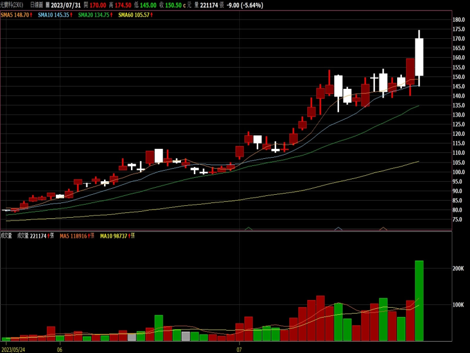Screen dimensions: 470x353
Task: Click the 2023/05/24 start date label
Action: coord(13,349)
